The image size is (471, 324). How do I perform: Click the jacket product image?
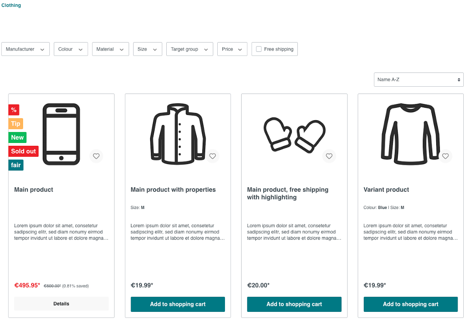[x=178, y=134]
